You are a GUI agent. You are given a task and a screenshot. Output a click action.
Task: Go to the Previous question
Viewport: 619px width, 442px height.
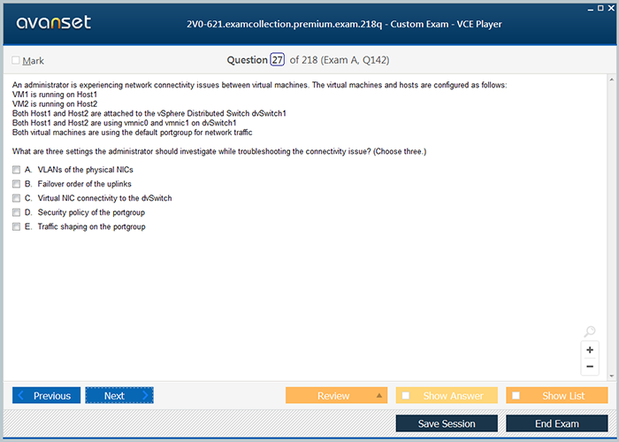pyautogui.click(x=47, y=395)
